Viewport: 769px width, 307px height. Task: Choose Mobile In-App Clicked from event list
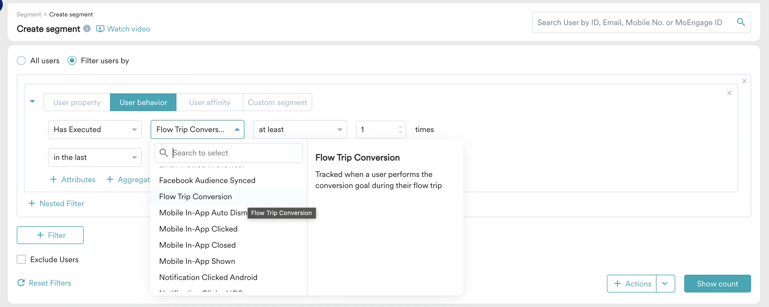tap(198, 229)
